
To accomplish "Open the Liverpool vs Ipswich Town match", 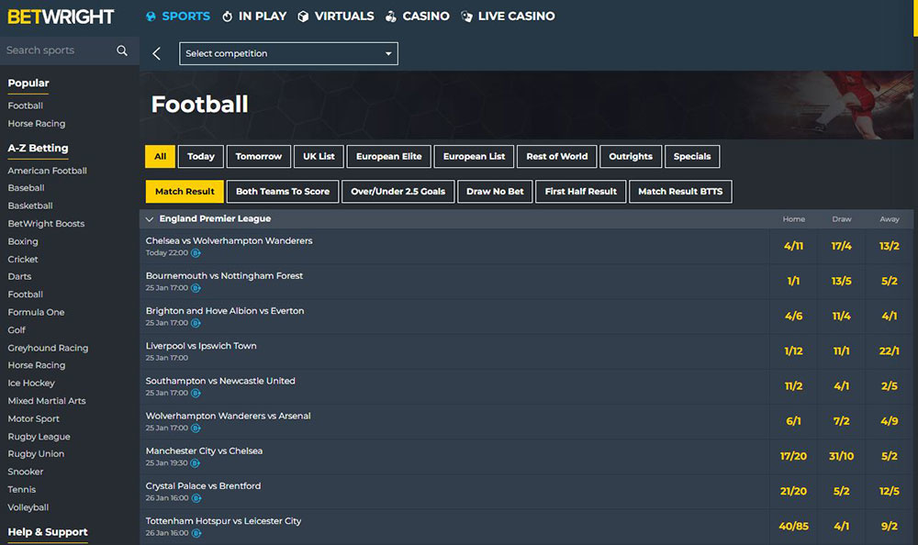I will (201, 346).
